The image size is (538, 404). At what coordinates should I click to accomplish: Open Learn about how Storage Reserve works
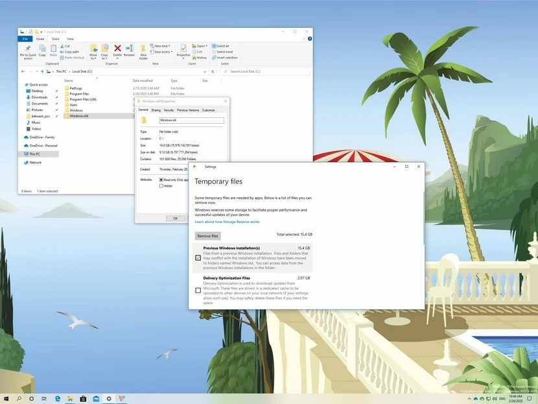coord(227,222)
